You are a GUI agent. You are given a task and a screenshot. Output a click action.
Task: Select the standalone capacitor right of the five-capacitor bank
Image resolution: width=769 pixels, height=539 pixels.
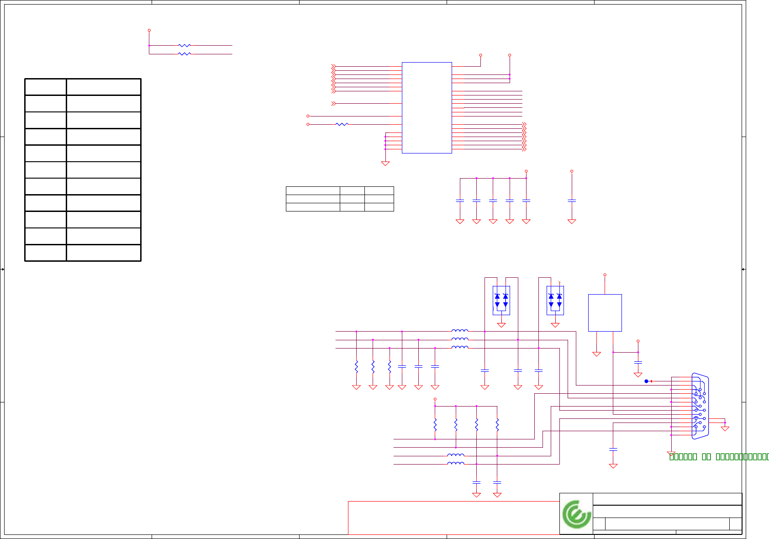pos(572,201)
